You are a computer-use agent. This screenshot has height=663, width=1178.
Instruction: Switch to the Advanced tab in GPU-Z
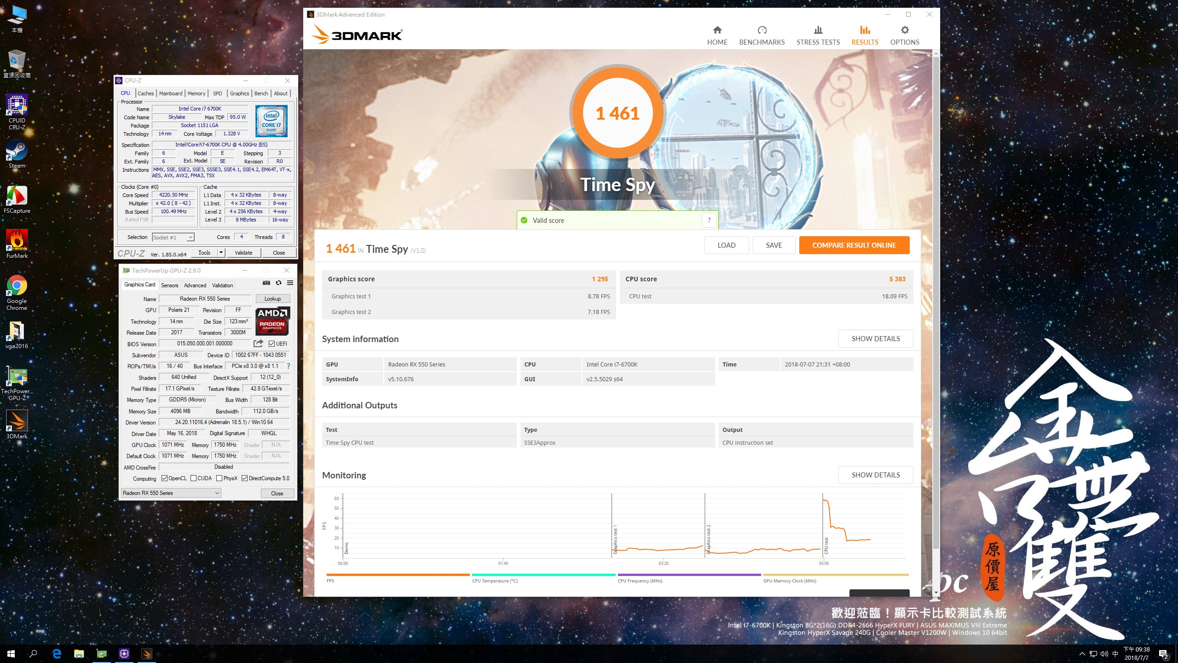[195, 285]
